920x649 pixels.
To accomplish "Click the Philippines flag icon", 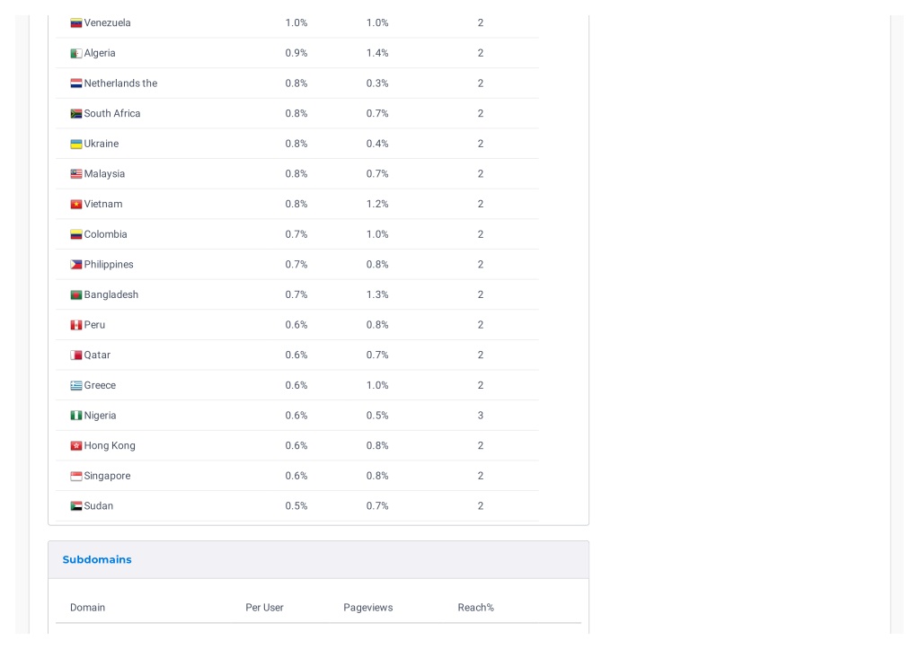I will point(76,265).
